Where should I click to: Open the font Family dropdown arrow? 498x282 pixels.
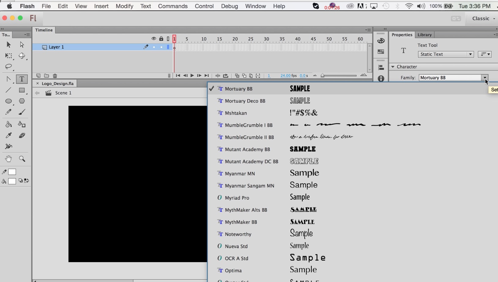[485, 78]
